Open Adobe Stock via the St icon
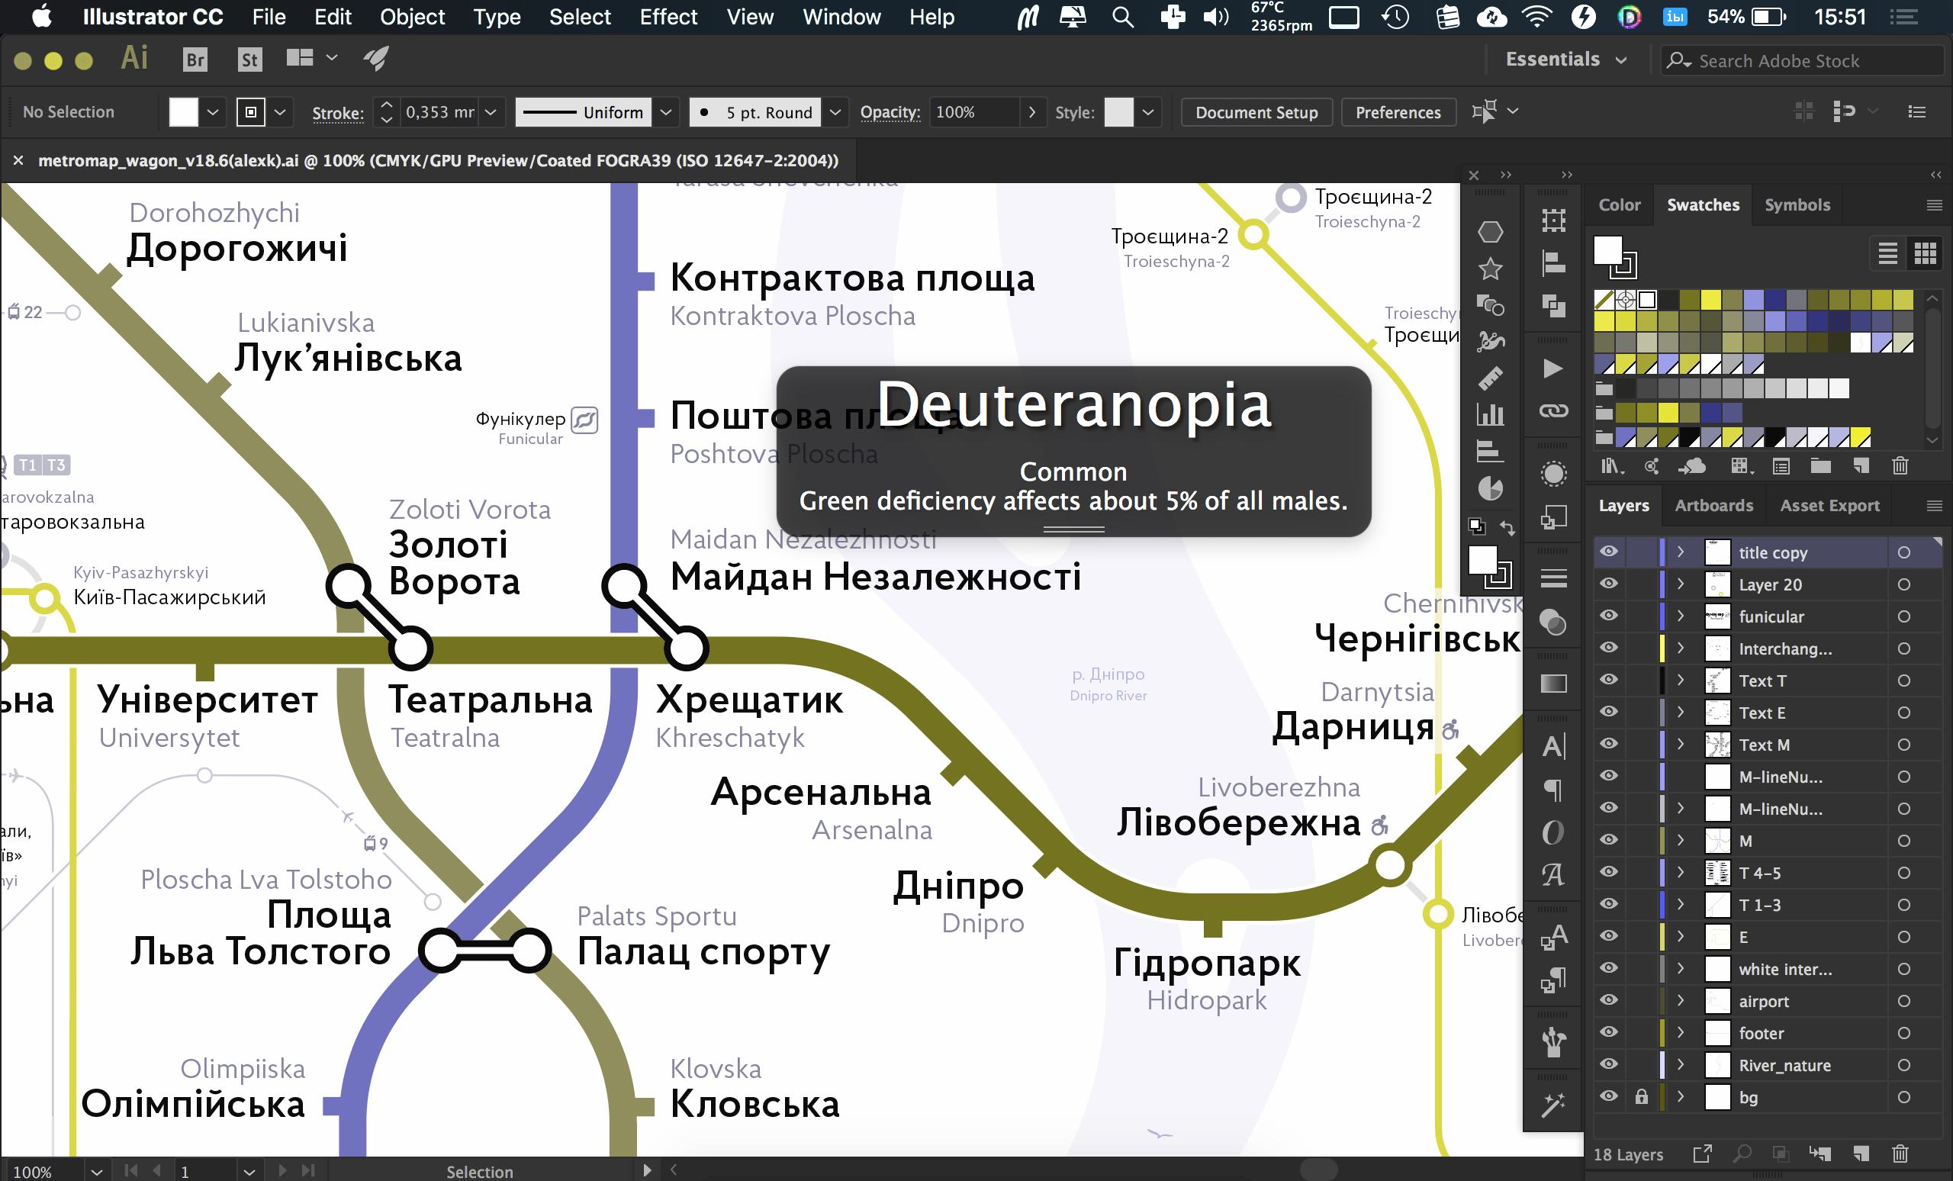Viewport: 1953px width, 1181px height. pyautogui.click(x=249, y=60)
